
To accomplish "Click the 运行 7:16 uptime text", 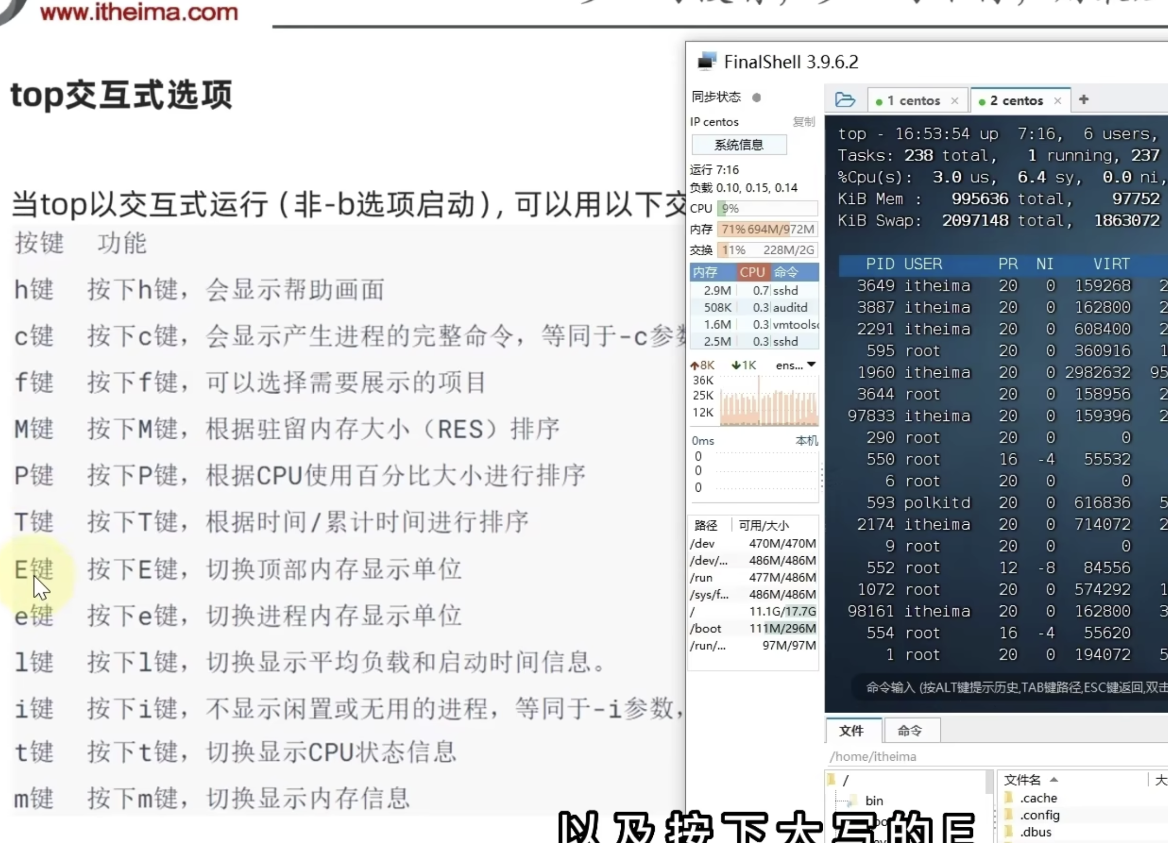I will point(714,170).
